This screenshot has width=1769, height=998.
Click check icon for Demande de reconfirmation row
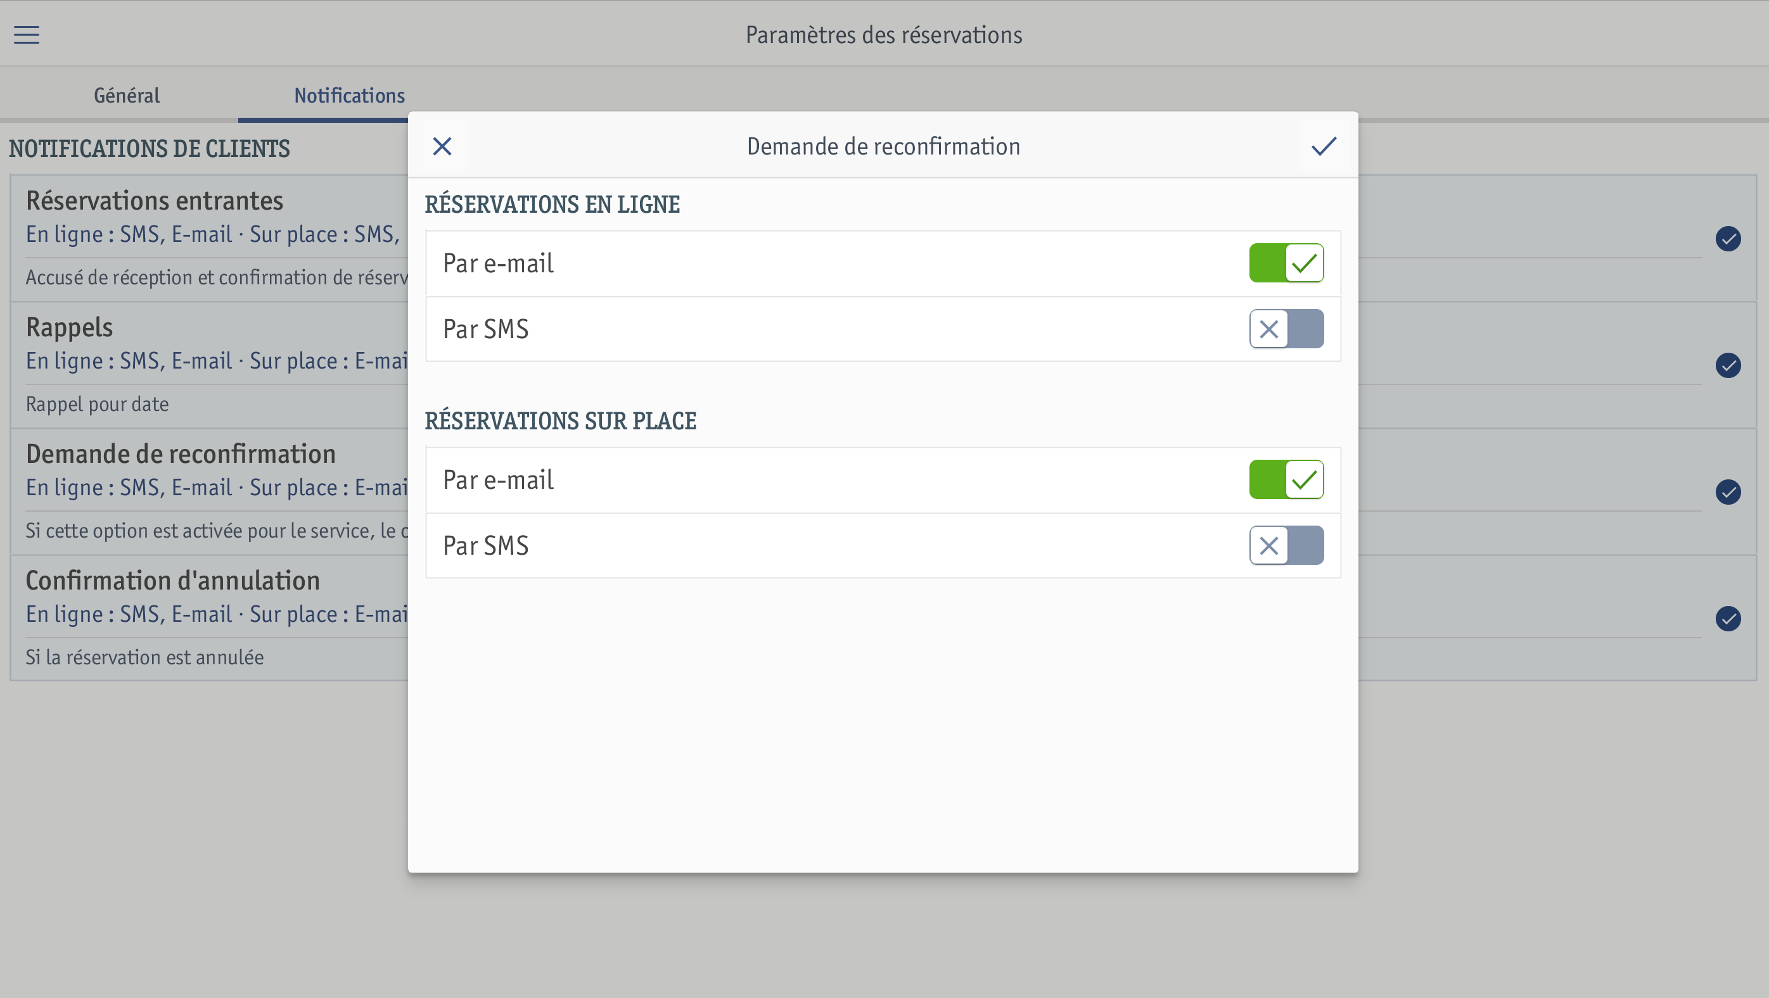(1728, 492)
